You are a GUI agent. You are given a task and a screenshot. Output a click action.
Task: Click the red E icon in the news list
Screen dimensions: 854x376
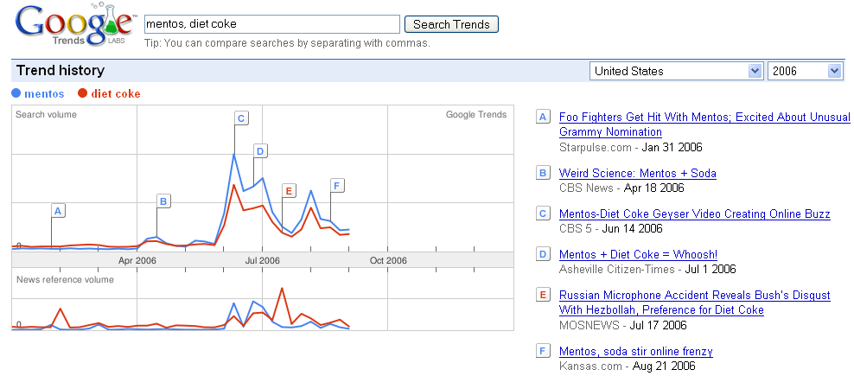pyautogui.click(x=543, y=295)
